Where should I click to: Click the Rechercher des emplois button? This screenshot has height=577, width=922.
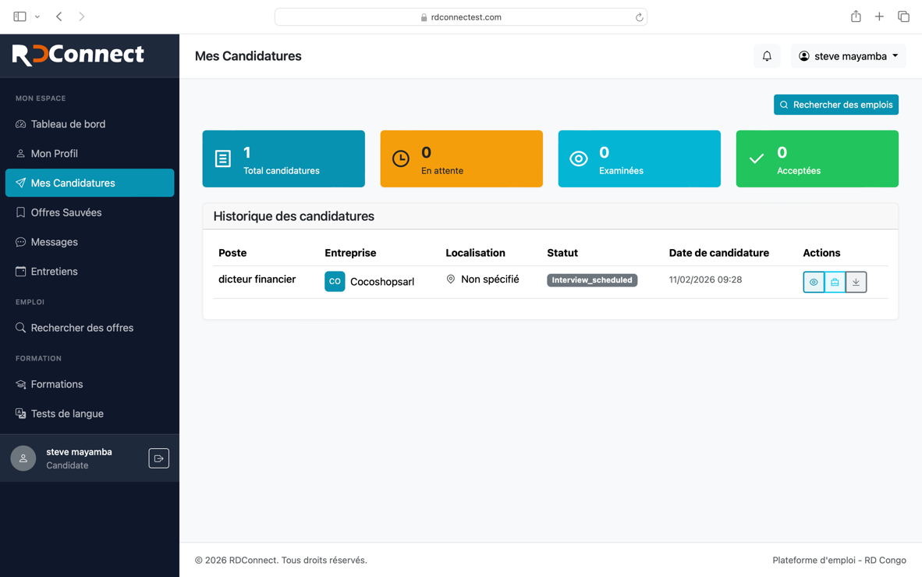[x=835, y=105]
